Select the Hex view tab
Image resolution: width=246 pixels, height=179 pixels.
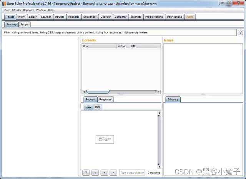pos(97,107)
